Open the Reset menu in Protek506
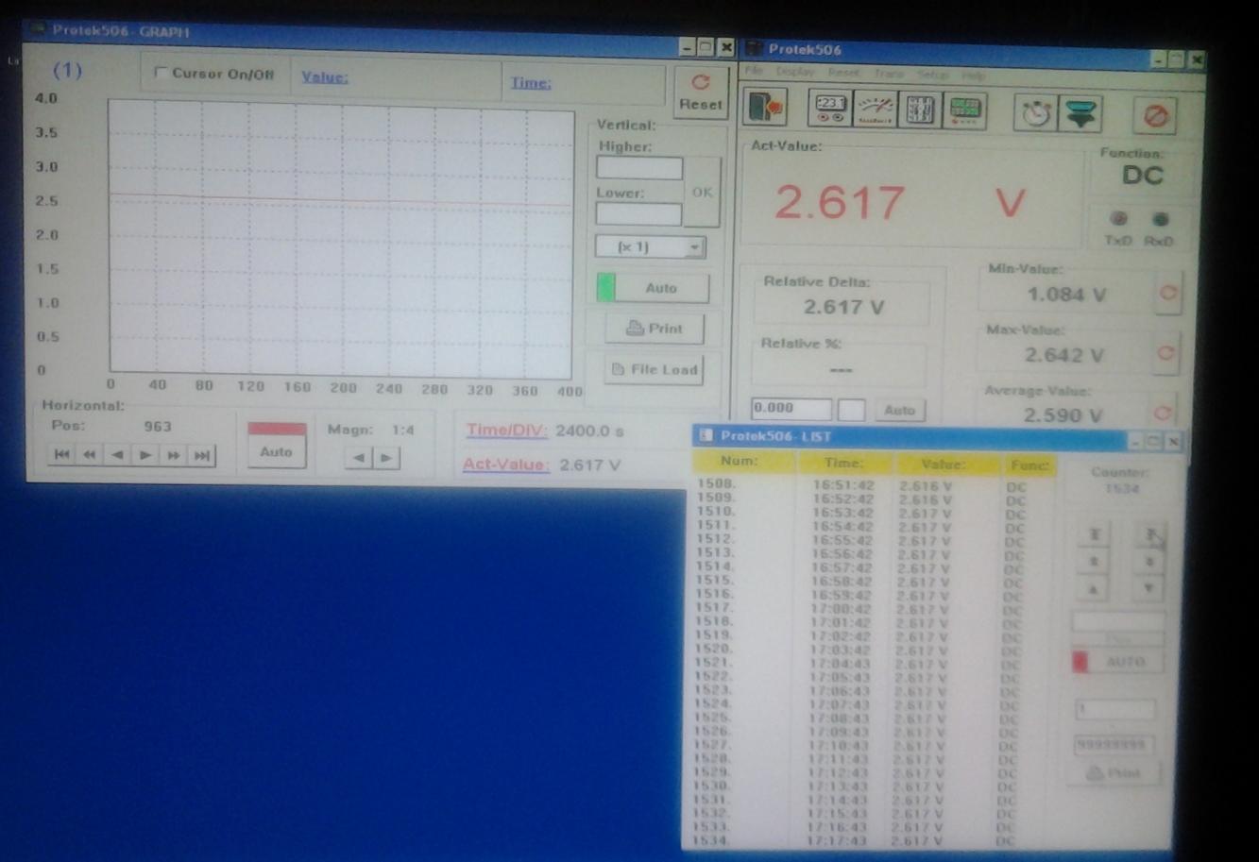The width and height of the screenshot is (1259, 862). pyautogui.click(x=843, y=73)
